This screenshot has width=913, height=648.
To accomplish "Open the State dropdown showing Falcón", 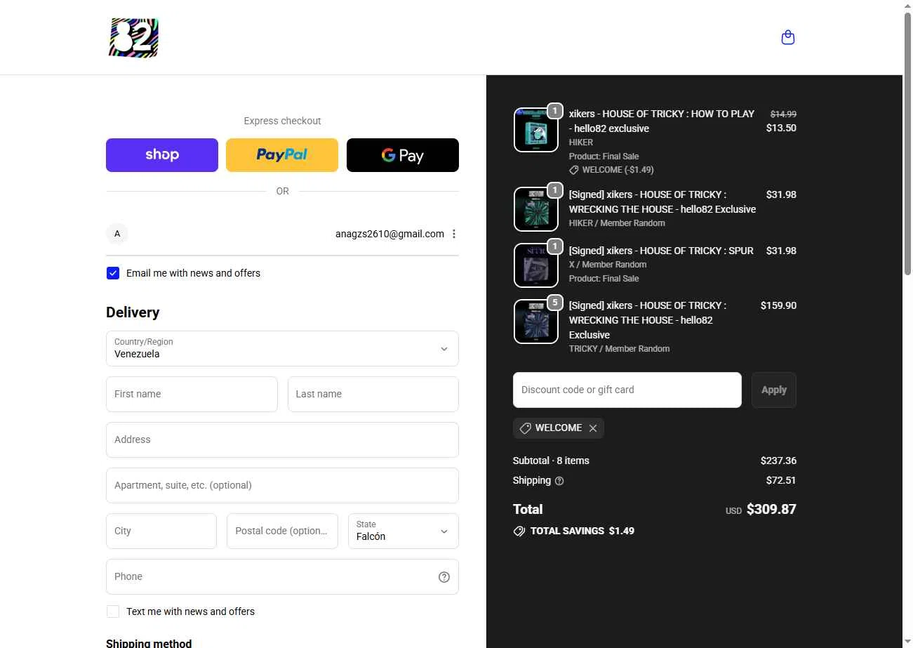I will (x=404, y=531).
